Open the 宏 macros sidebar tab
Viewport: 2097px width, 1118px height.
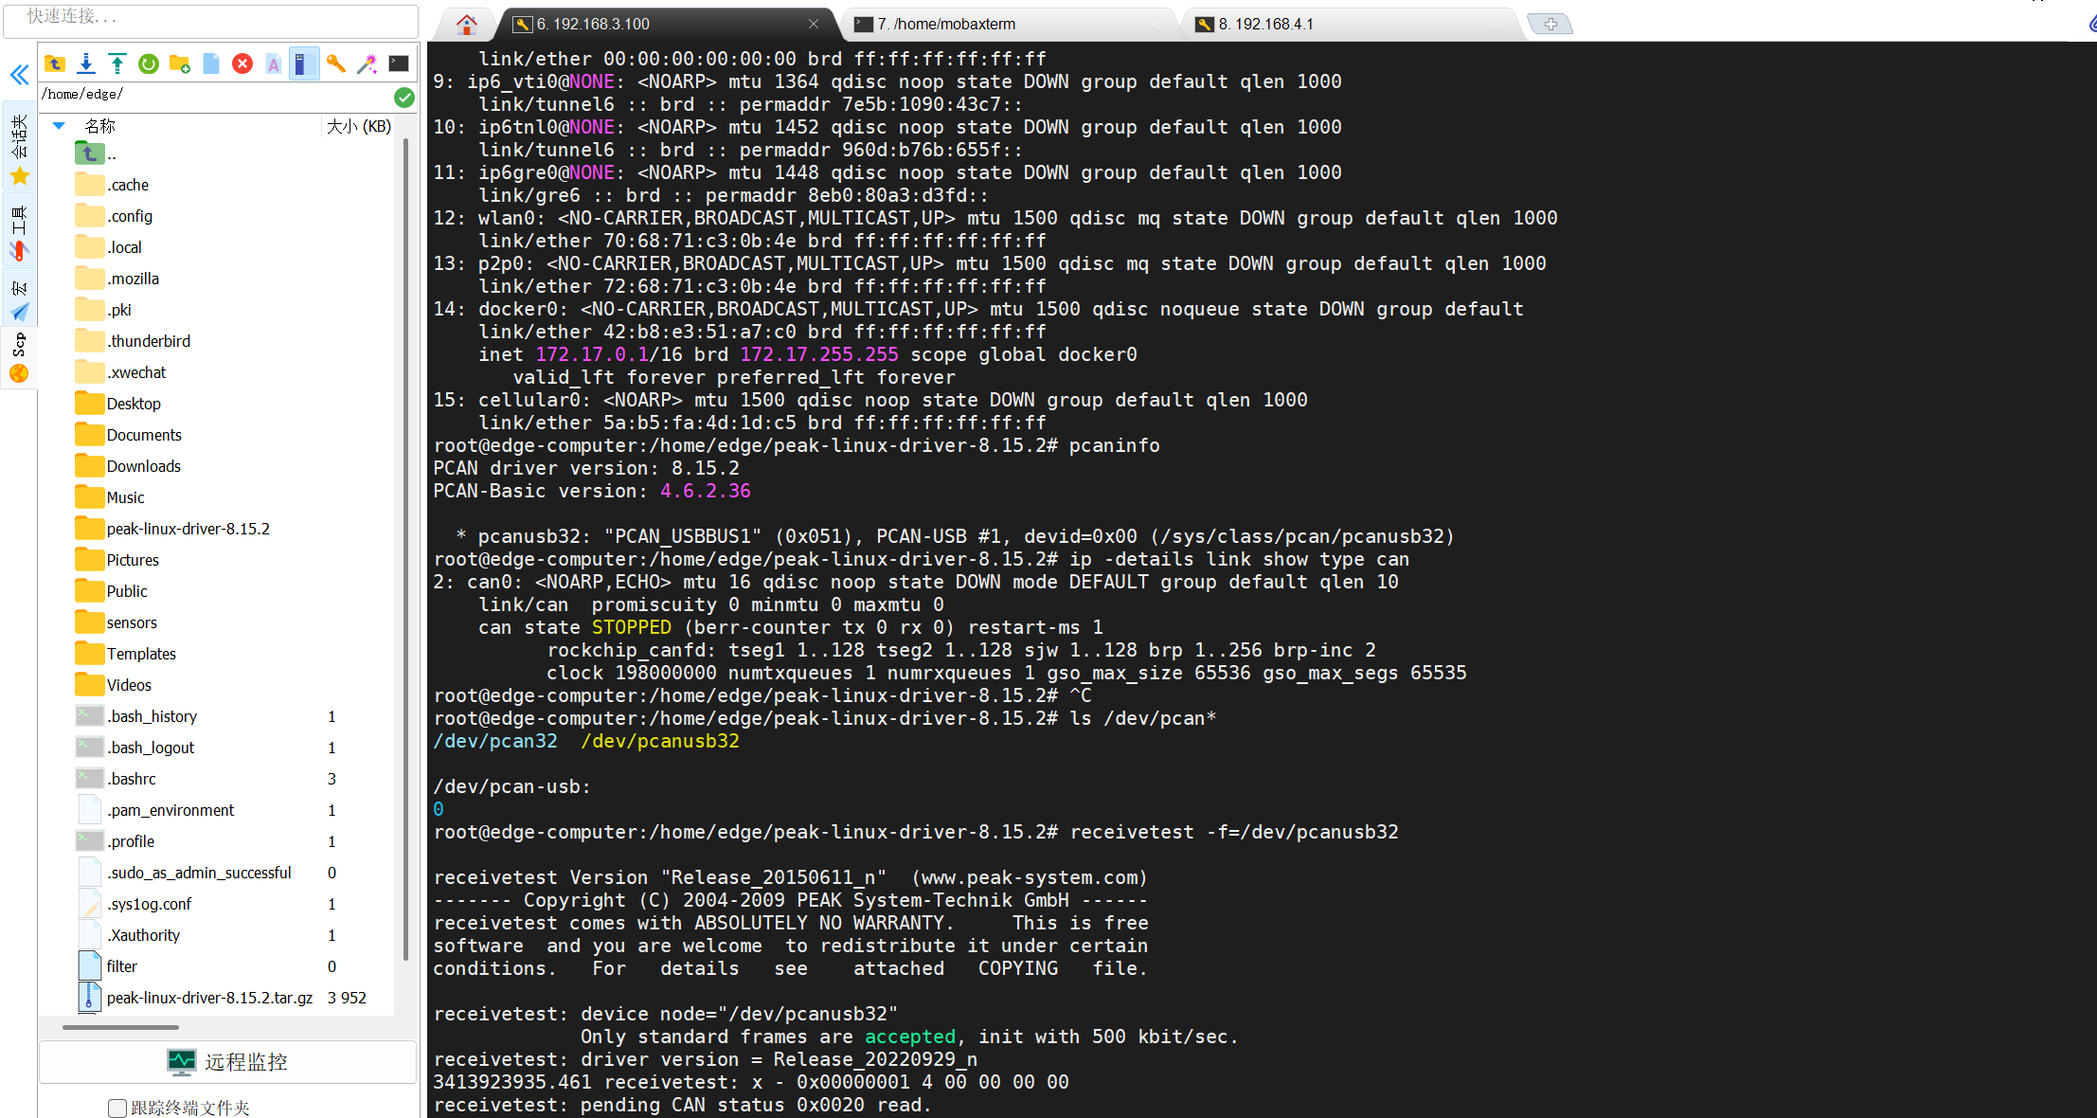[x=19, y=299]
